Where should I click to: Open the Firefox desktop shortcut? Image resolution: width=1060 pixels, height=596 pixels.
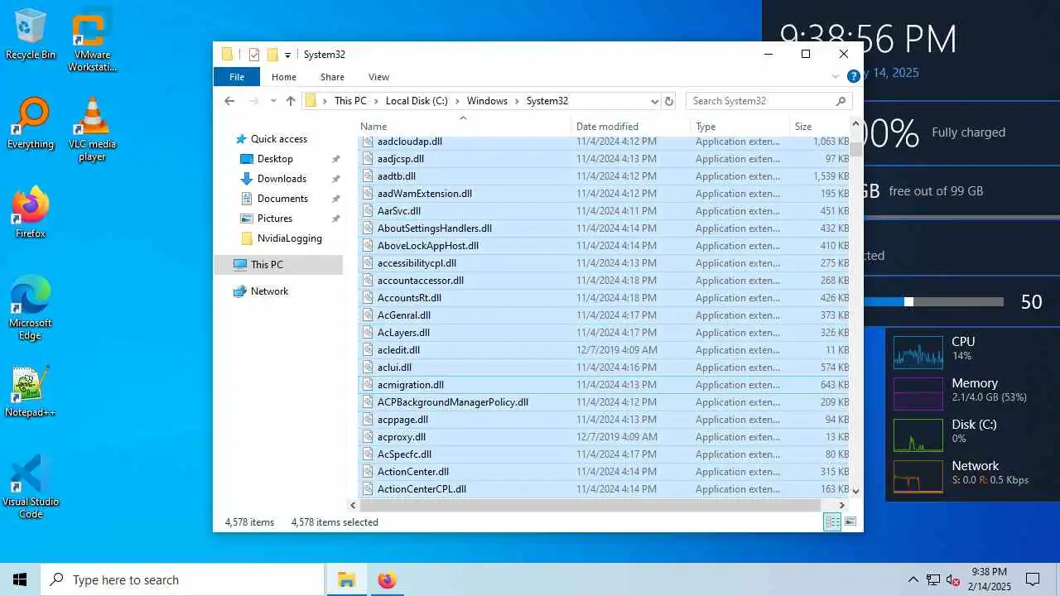(x=31, y=214)
